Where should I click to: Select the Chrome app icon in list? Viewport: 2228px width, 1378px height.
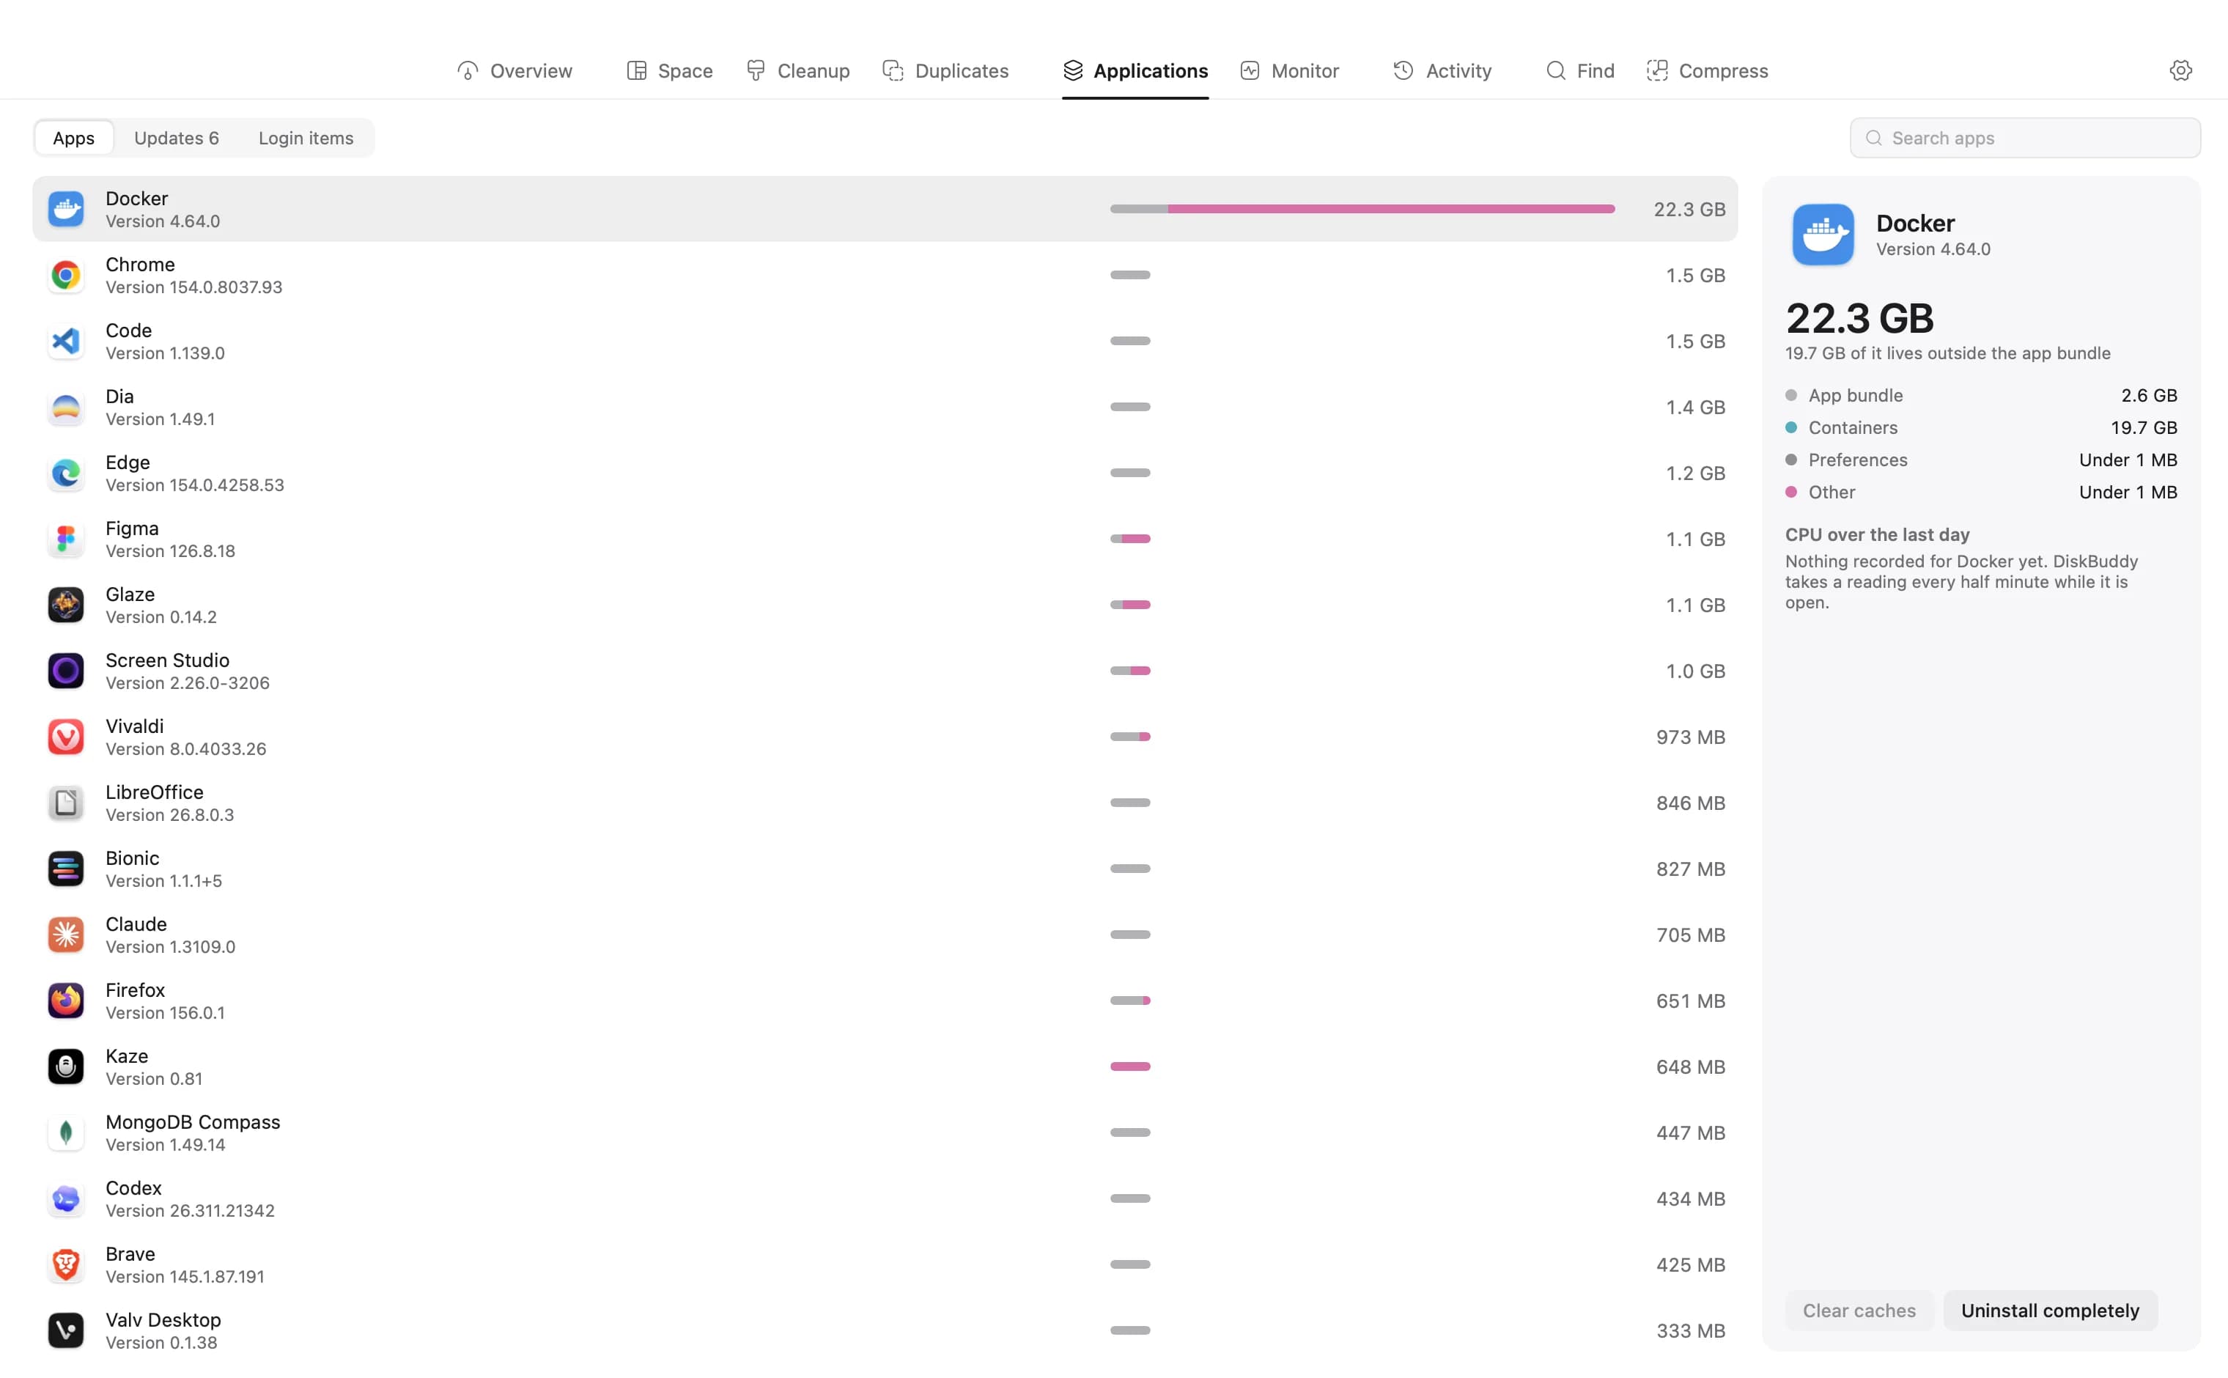66,274
